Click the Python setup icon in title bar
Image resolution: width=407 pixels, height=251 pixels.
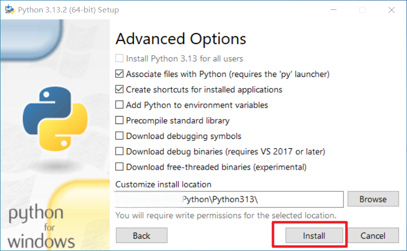10,9
